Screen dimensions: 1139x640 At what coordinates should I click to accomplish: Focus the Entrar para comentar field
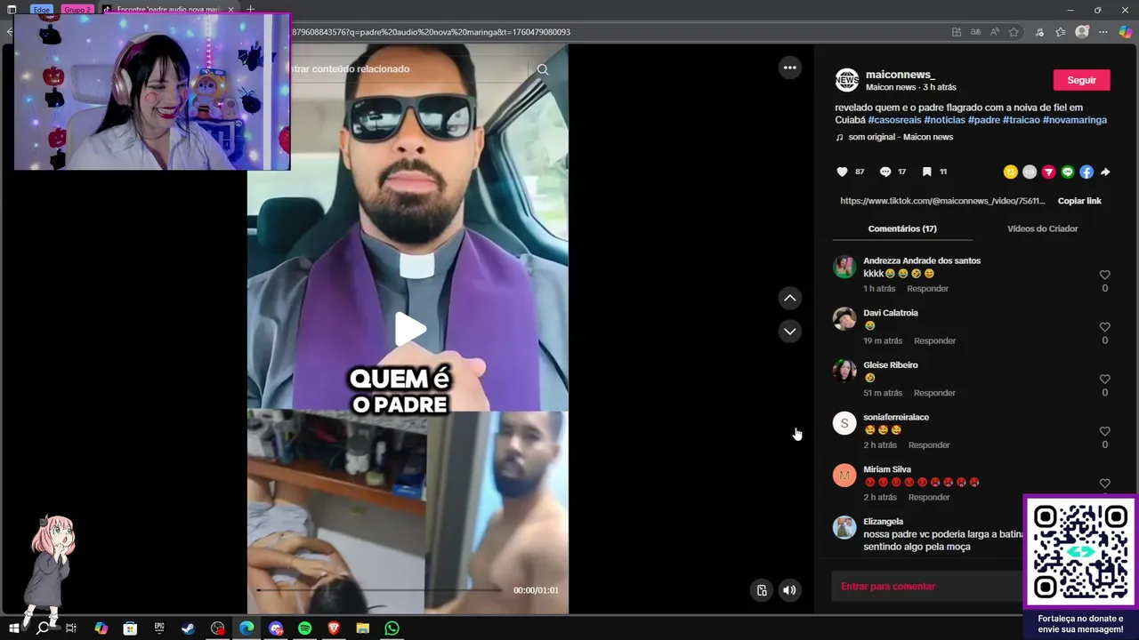(x=927, y=587)
